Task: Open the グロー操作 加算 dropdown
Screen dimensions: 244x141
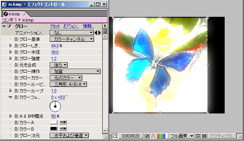Action: (75, 72)
